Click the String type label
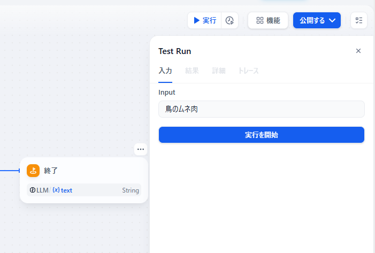Viewport: 375px width, 253px height. click(x=131, y=190)
